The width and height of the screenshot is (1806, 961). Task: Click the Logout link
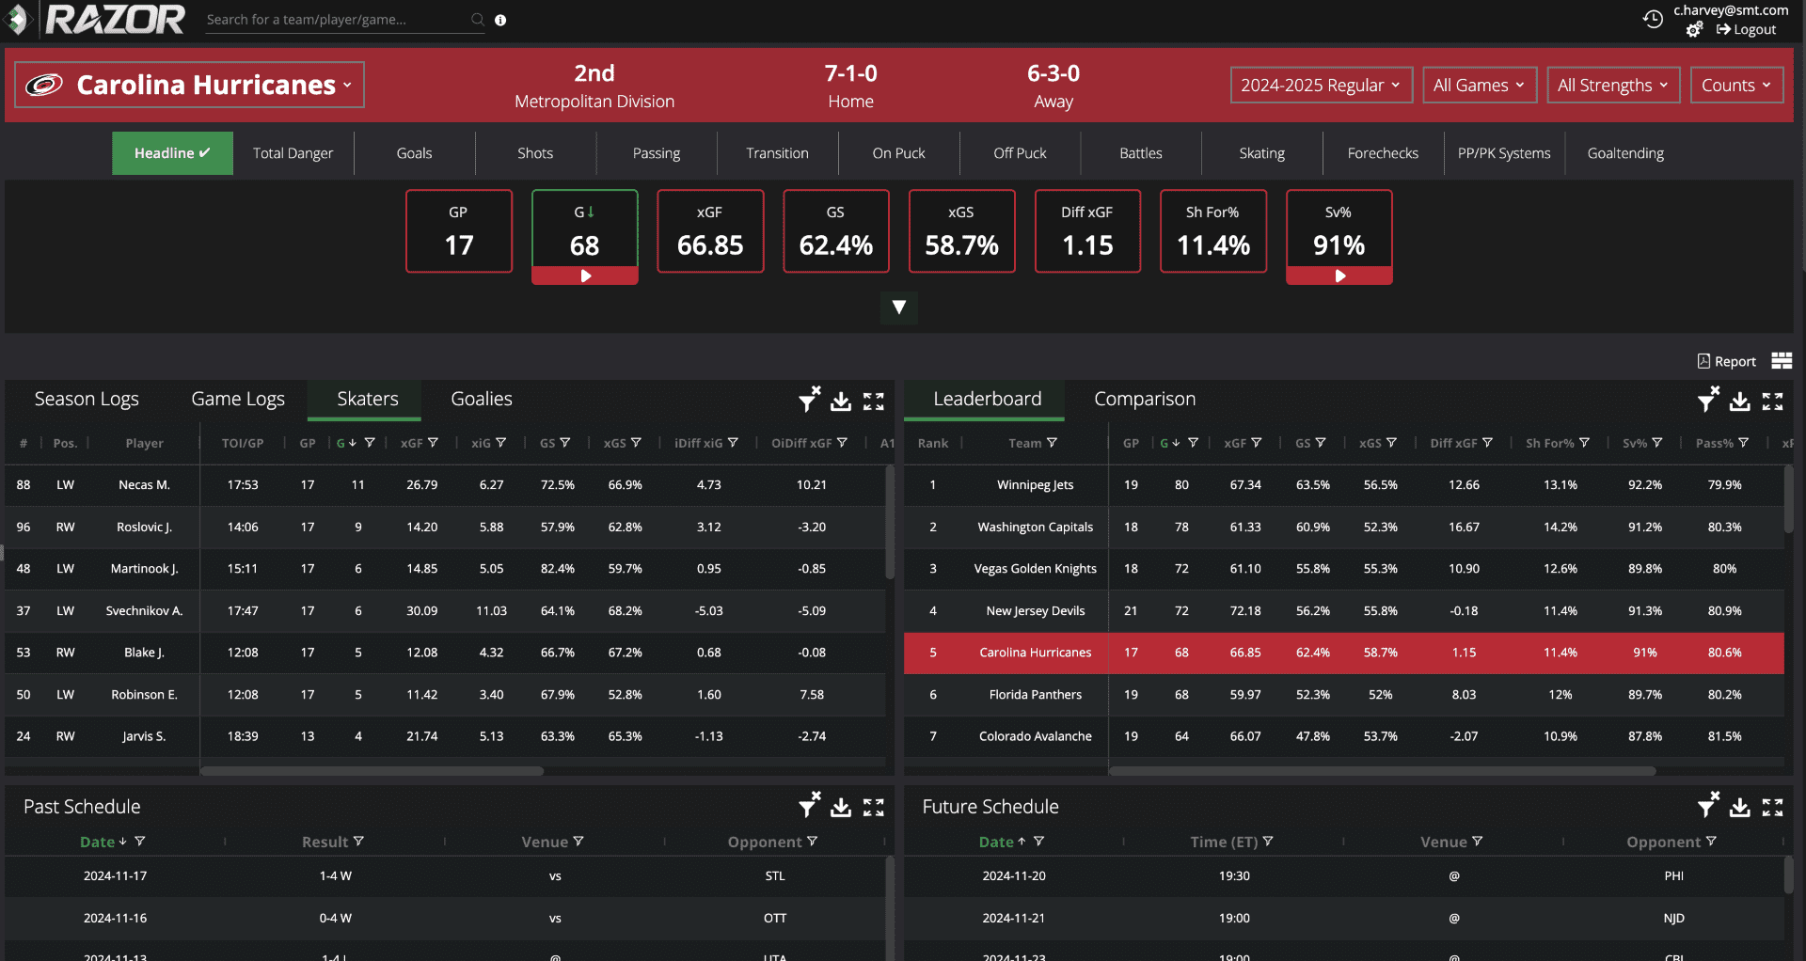tap(1746, 30)
